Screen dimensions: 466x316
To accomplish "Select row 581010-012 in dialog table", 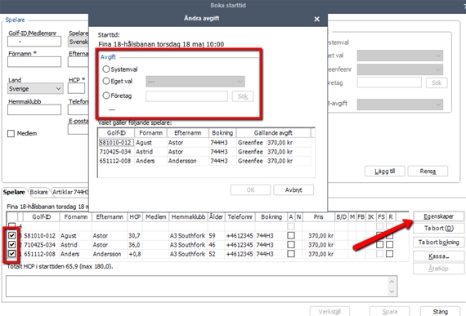I will click(204, 142).
